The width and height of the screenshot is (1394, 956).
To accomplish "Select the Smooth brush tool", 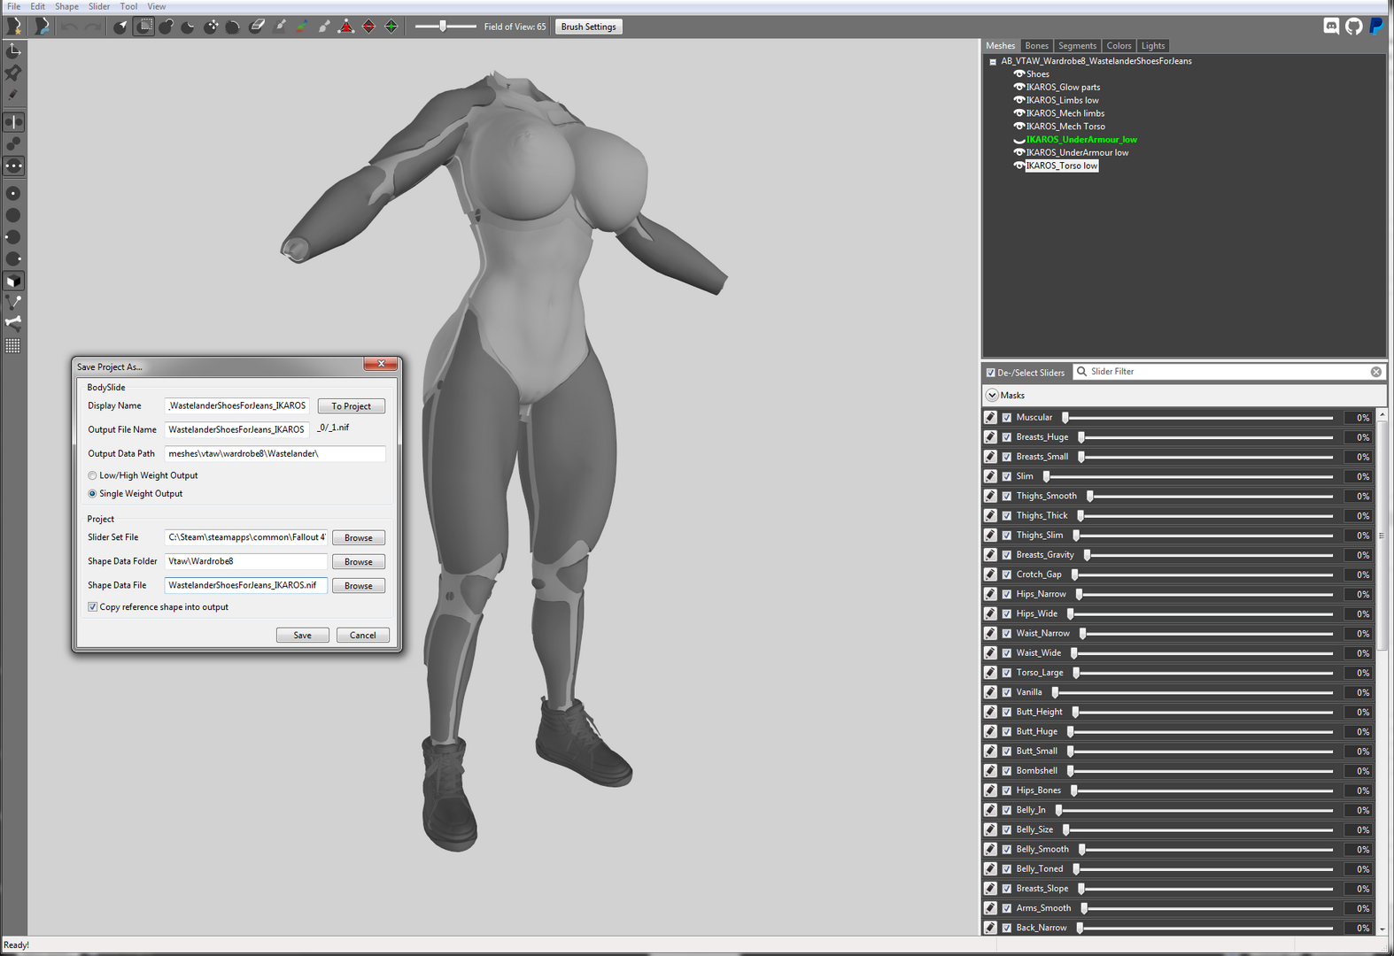I will point(233,27).
